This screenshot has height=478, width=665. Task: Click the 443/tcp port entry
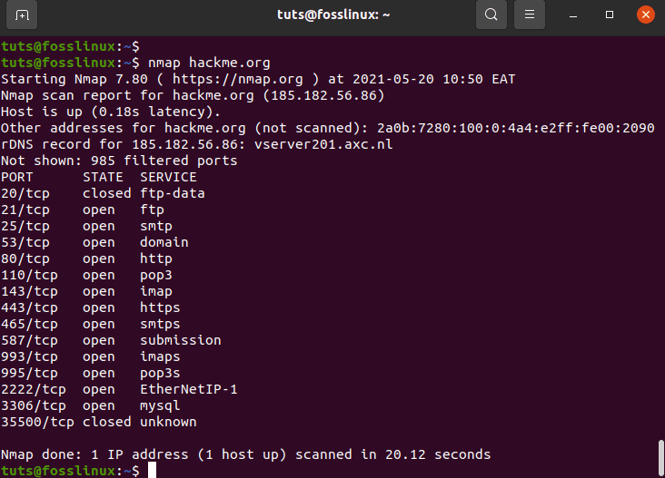click(x=29, y=307)
